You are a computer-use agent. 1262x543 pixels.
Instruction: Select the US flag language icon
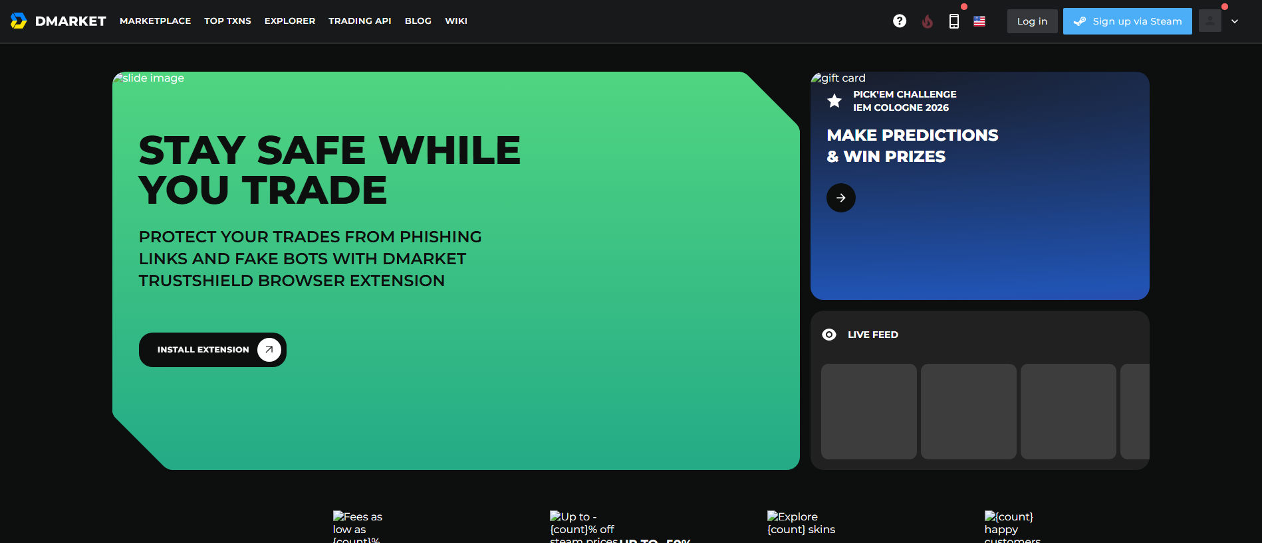click(979, 21)
